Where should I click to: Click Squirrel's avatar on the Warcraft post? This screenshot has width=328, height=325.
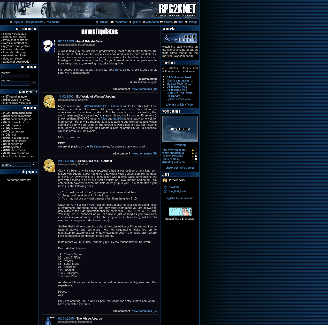point(49,101)
